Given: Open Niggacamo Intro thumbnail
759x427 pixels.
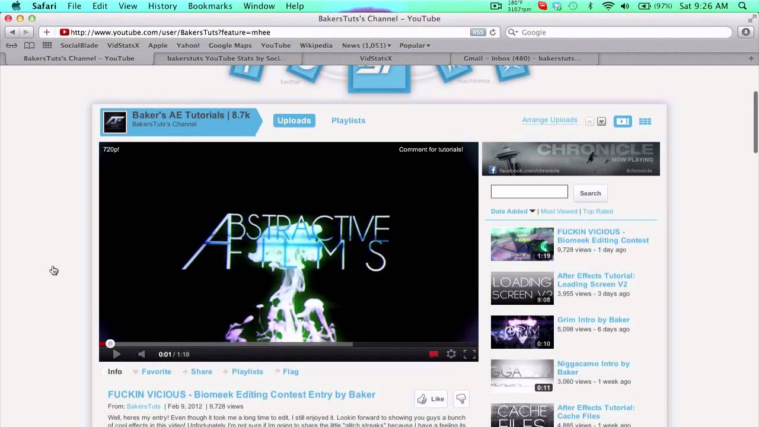Looking at the screenshot, I should pos(522,375).
